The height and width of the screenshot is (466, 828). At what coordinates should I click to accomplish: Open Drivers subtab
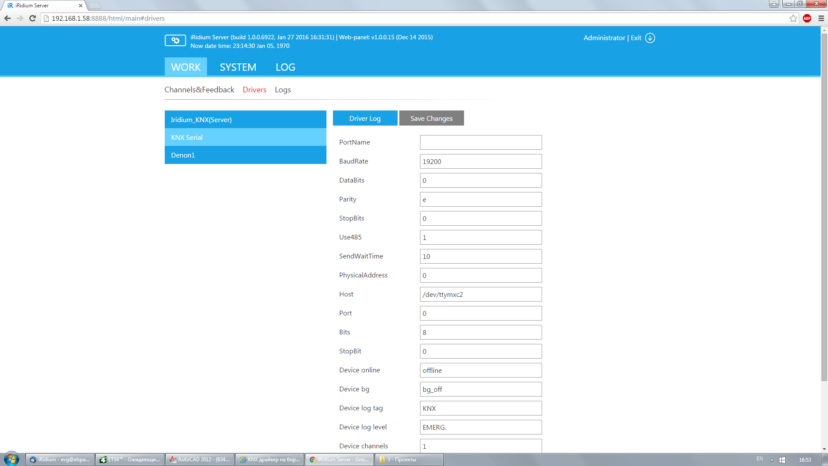coord(254,90)
